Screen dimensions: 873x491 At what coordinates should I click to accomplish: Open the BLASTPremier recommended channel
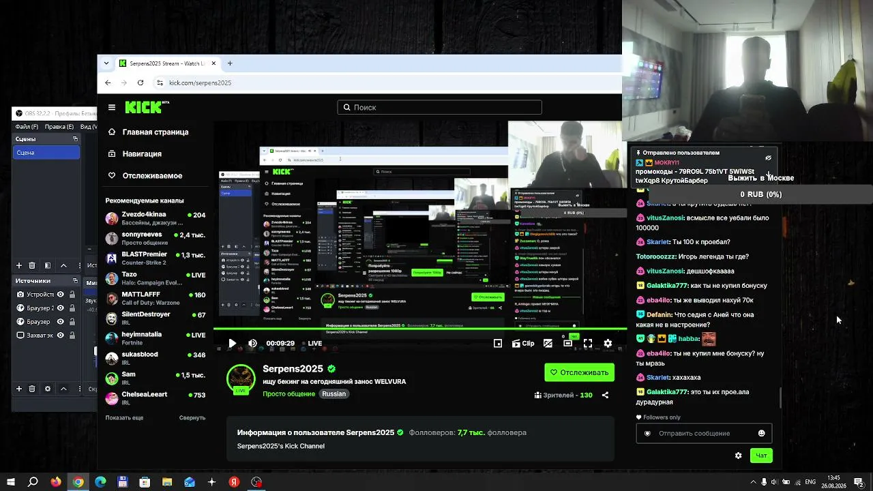[156, 258]
